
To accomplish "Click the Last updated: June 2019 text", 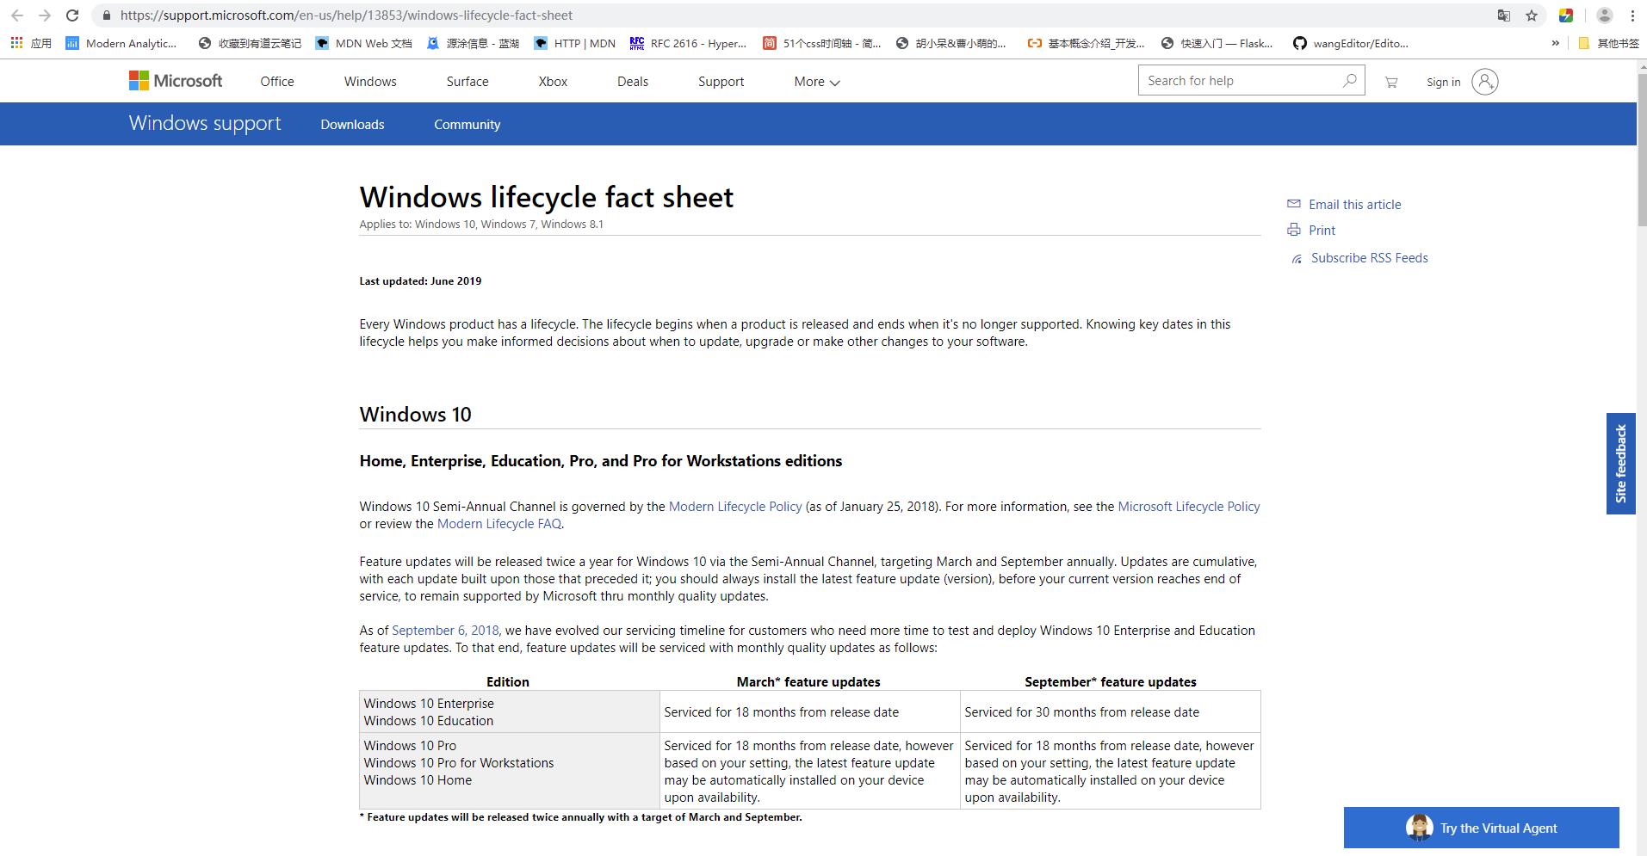I will [420, 281].
